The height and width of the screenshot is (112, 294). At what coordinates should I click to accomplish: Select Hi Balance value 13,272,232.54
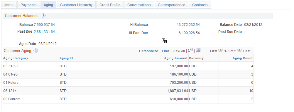(x=188, y=25)
